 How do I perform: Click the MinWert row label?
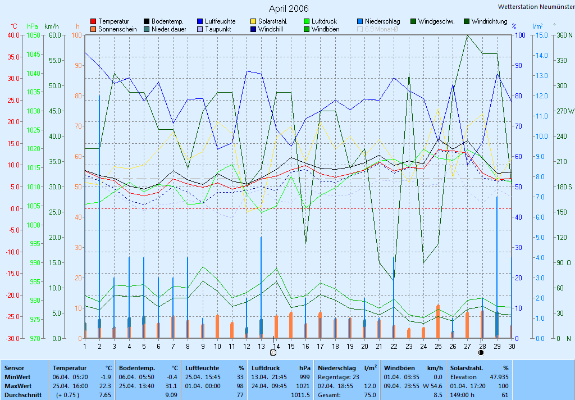coord(17,377)
